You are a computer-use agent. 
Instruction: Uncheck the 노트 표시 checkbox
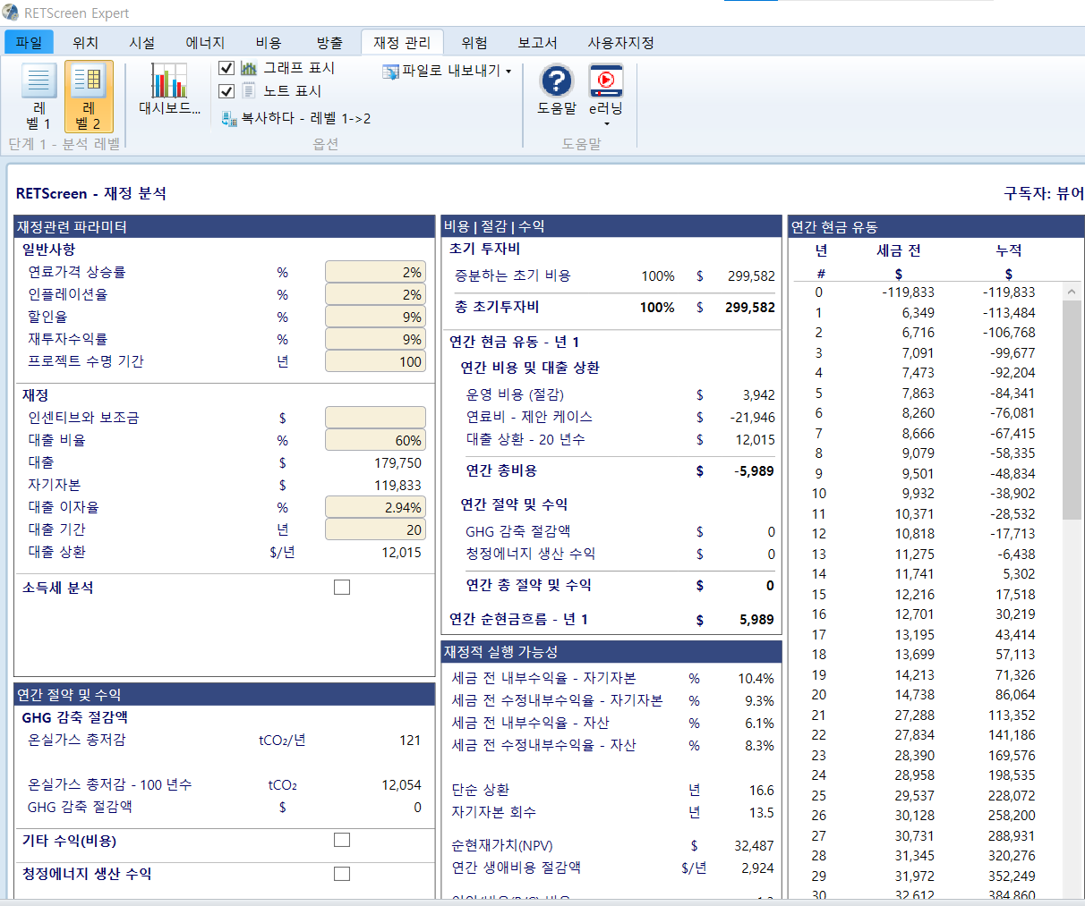226,91
